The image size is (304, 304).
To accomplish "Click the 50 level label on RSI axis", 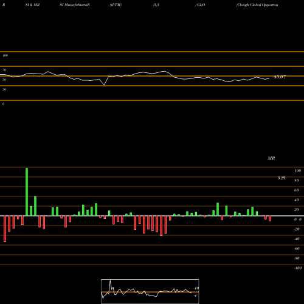I will [x=4, y=80].
